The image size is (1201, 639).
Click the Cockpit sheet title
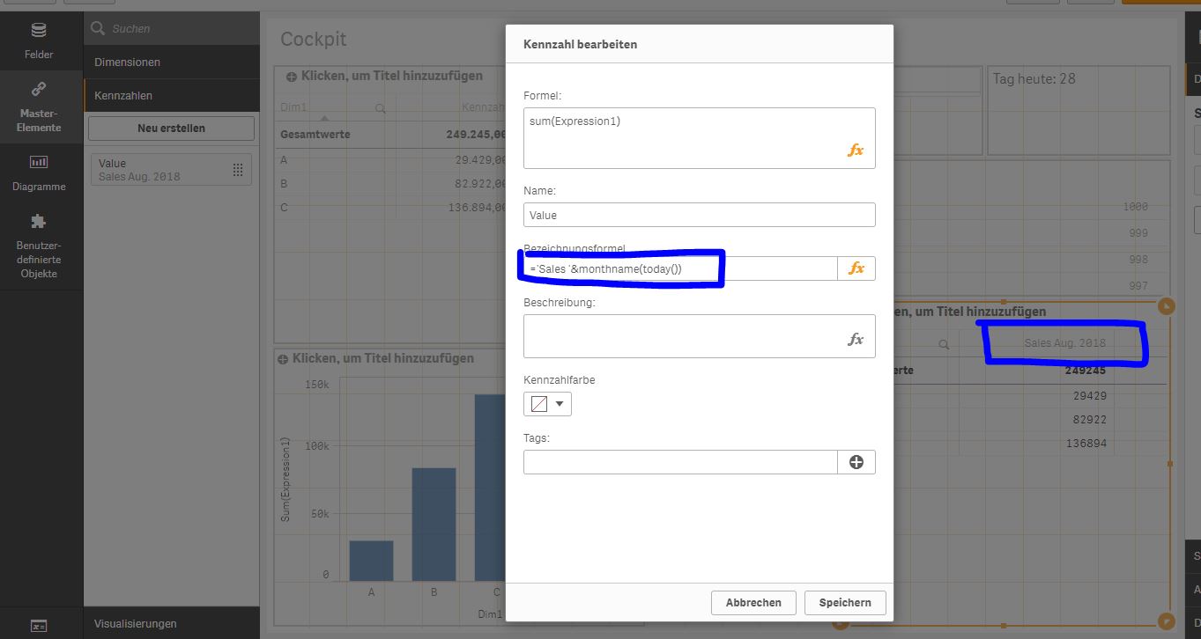point(314,40)
